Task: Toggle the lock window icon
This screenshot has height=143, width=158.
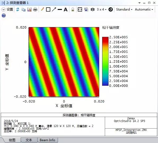Action: coord(73,9)
